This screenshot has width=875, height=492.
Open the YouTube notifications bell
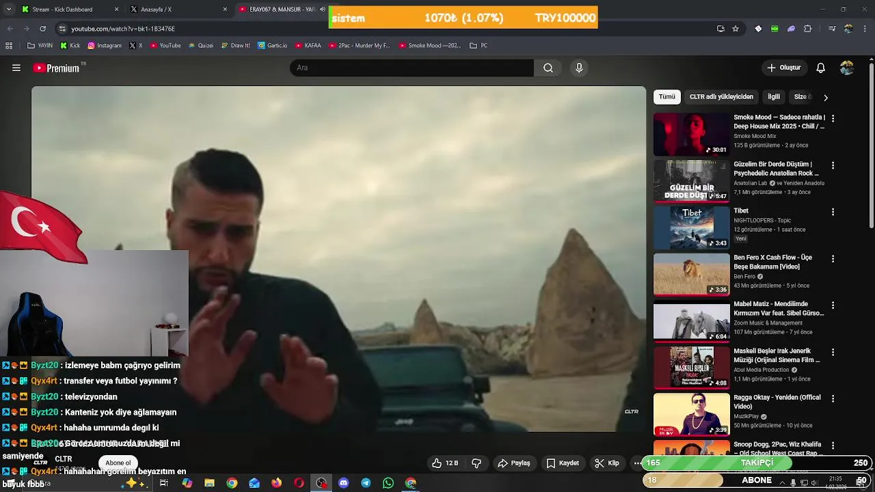(821, 68)
